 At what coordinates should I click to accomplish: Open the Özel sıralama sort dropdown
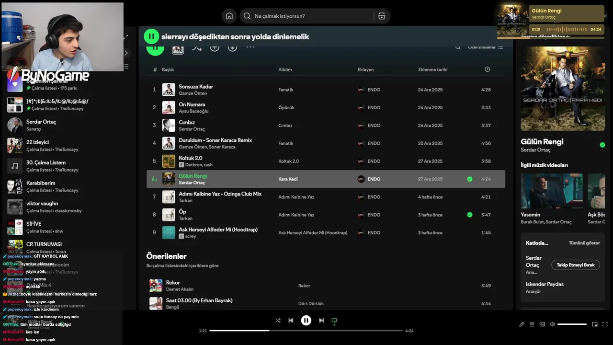[485, 47]
